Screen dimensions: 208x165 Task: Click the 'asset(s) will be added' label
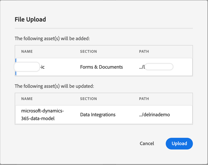tap(52, 39)
